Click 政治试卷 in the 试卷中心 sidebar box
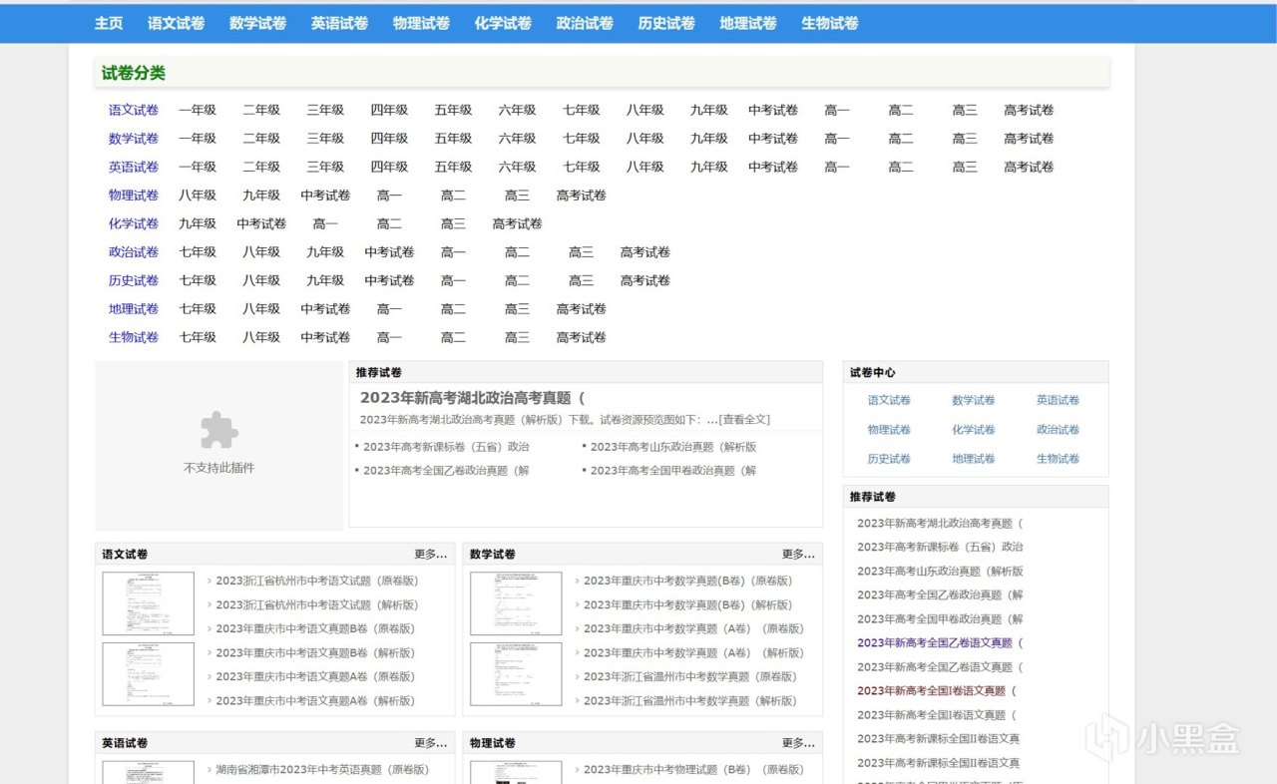This screenshot has width=1277, height=784. [1058, 430]
